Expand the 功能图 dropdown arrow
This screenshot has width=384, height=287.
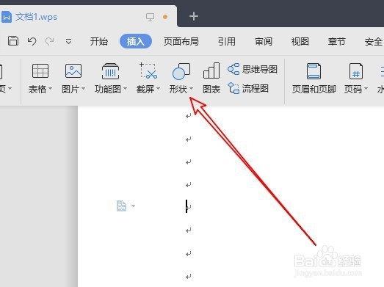pyautogui.click(x=126, y=88)
